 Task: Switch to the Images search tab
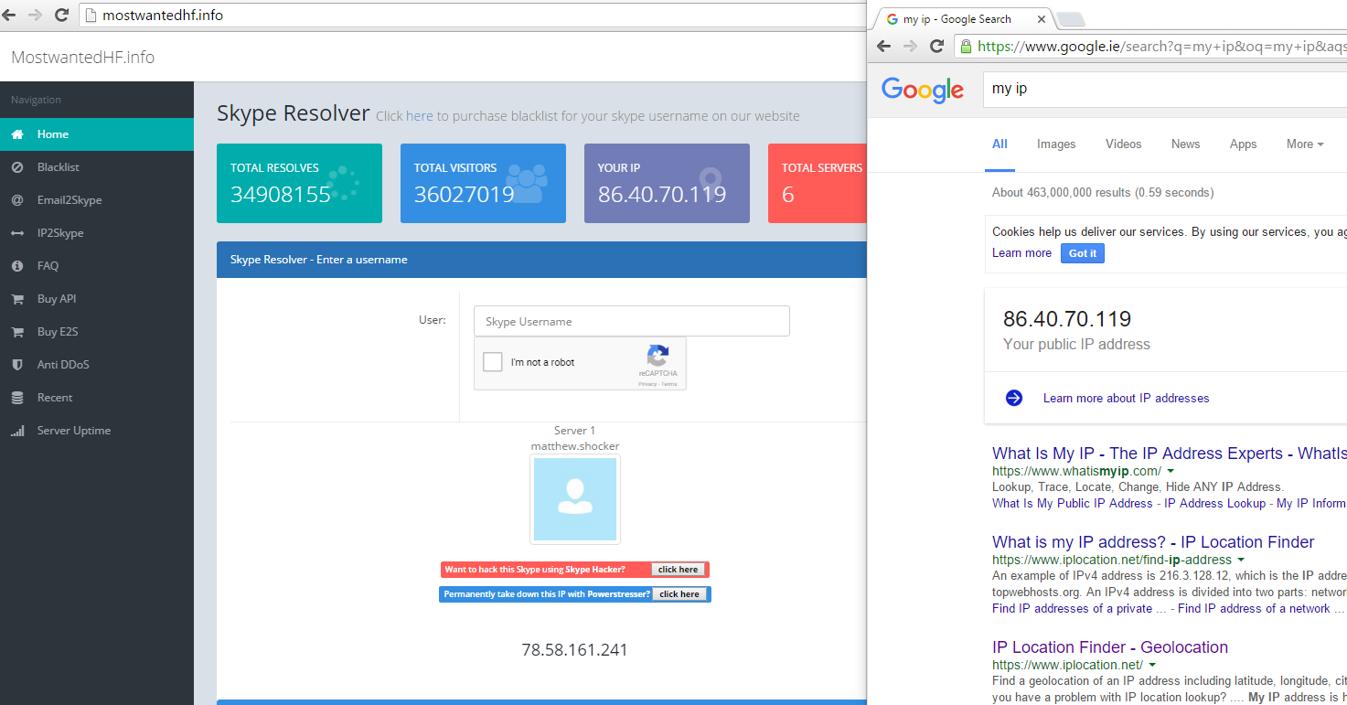(1056, 144)
